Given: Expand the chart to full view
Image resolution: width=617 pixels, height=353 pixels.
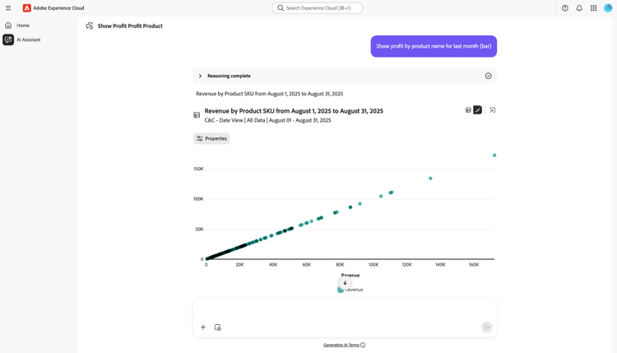Looking at the screenshot, I should [x=493, y=110].
